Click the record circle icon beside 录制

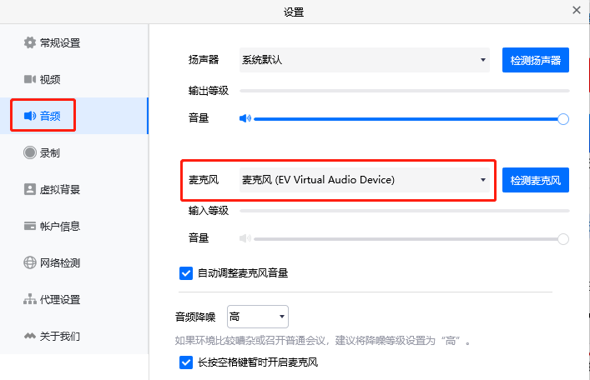(30, 152)
